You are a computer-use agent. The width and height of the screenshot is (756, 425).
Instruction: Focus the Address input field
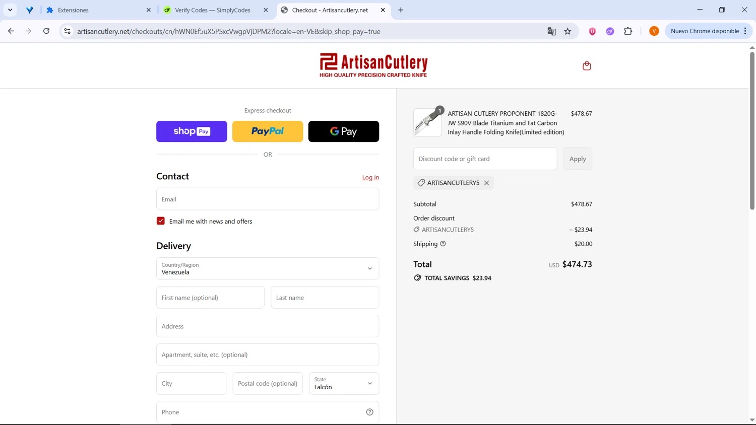[268, 326]
